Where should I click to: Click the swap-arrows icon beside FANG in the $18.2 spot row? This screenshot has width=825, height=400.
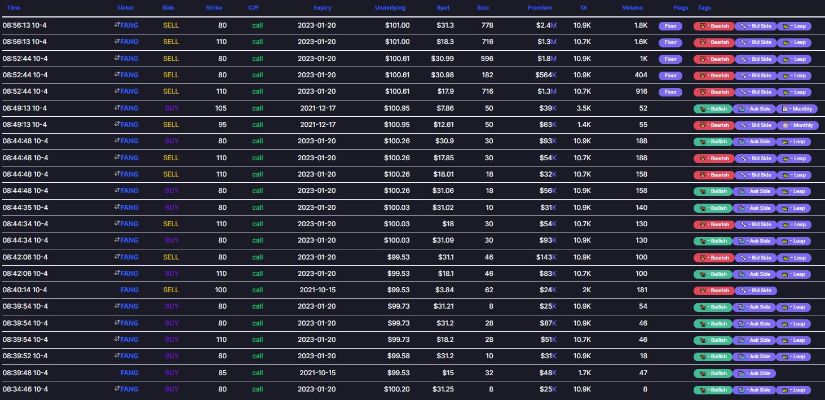coord(117,339)
